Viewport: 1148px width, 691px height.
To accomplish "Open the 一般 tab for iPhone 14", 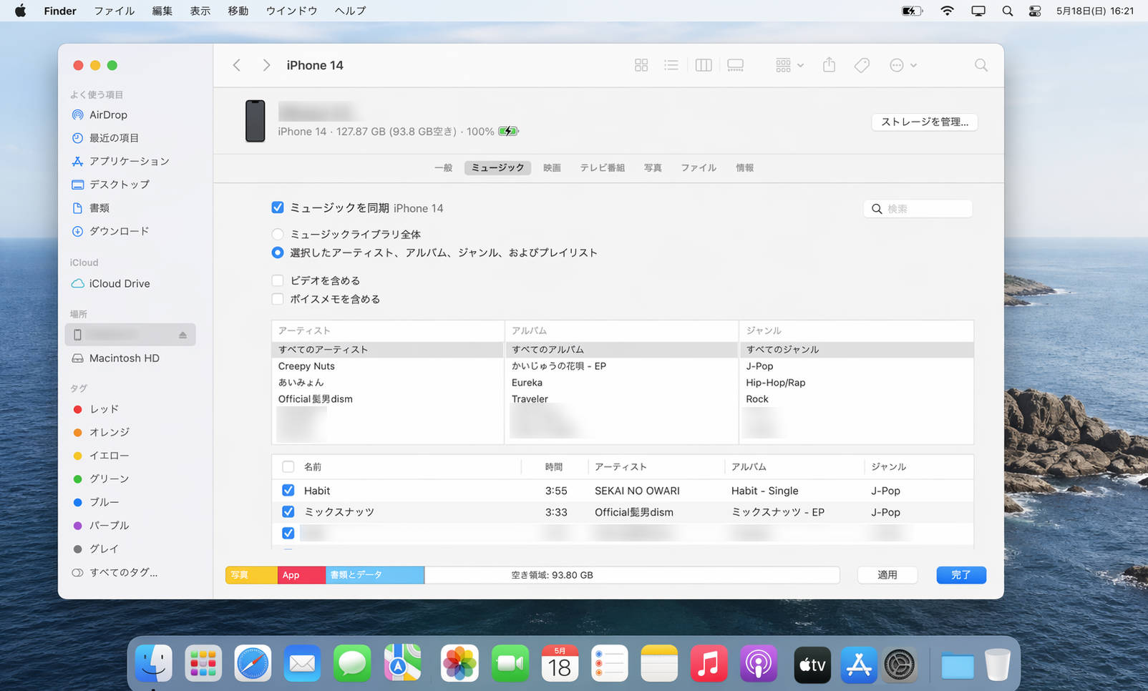I will (x=443, y=167).
